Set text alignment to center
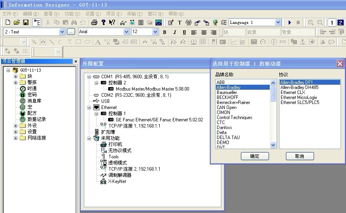346x213 pixels. (204, 32)
